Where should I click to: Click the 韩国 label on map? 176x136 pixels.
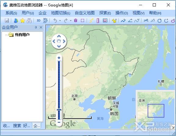pos(114,114)
